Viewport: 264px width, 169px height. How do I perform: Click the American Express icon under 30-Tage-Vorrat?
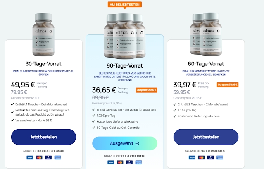[57, 157]
